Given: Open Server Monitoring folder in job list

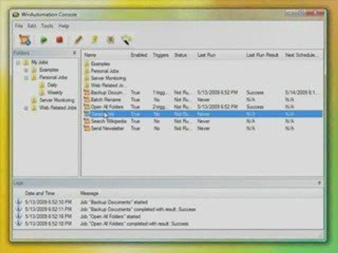Looking at the screenshot, I should [x=108, y=78].
